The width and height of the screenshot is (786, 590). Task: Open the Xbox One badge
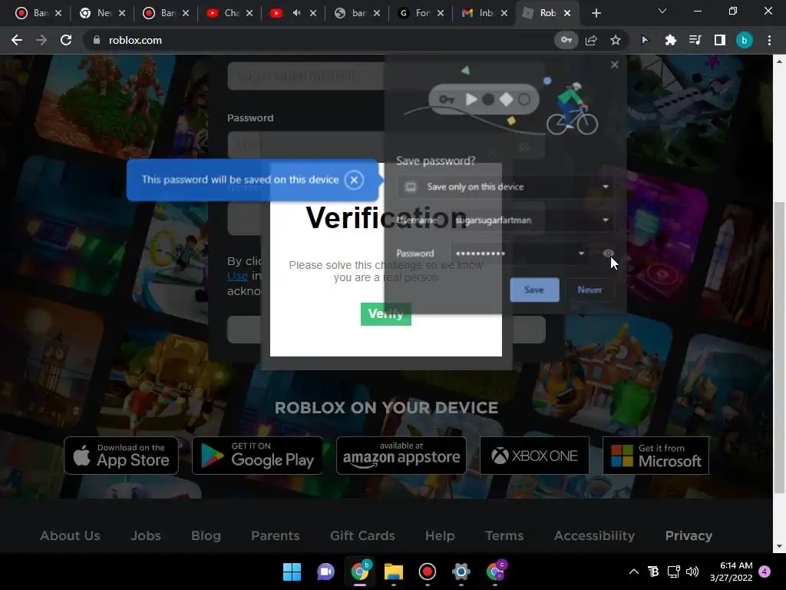click(534, 456)
